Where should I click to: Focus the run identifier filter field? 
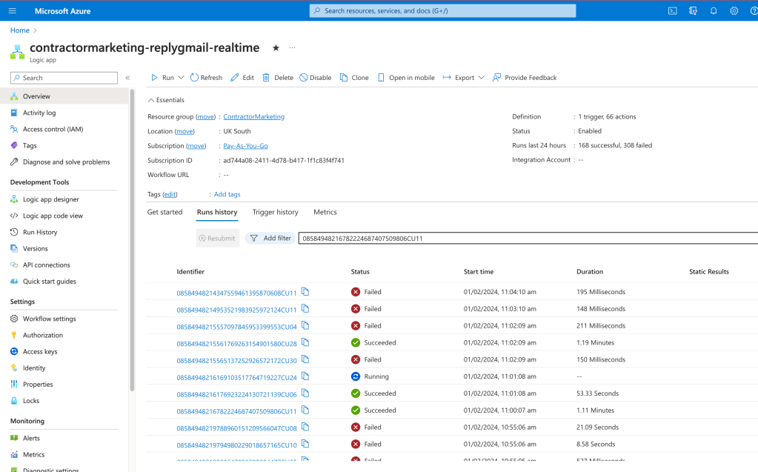(x=528, y=238)
